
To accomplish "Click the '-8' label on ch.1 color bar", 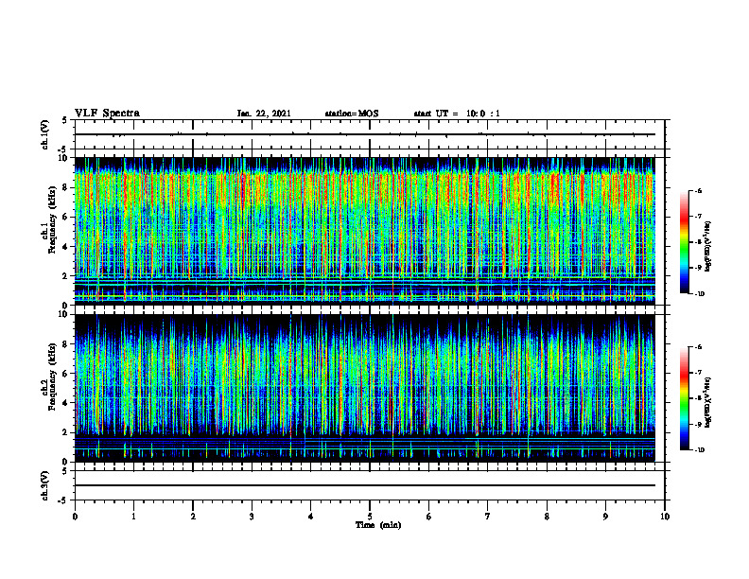I will pyautogui.click(x=698, y=242).
